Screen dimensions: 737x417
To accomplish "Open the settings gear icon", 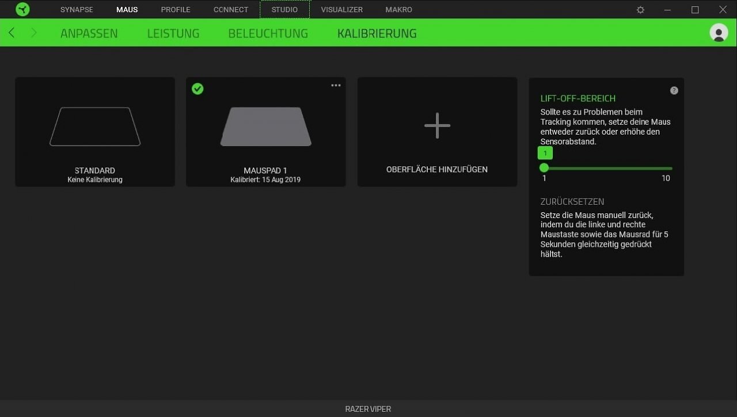I will (x=640, y=10).
